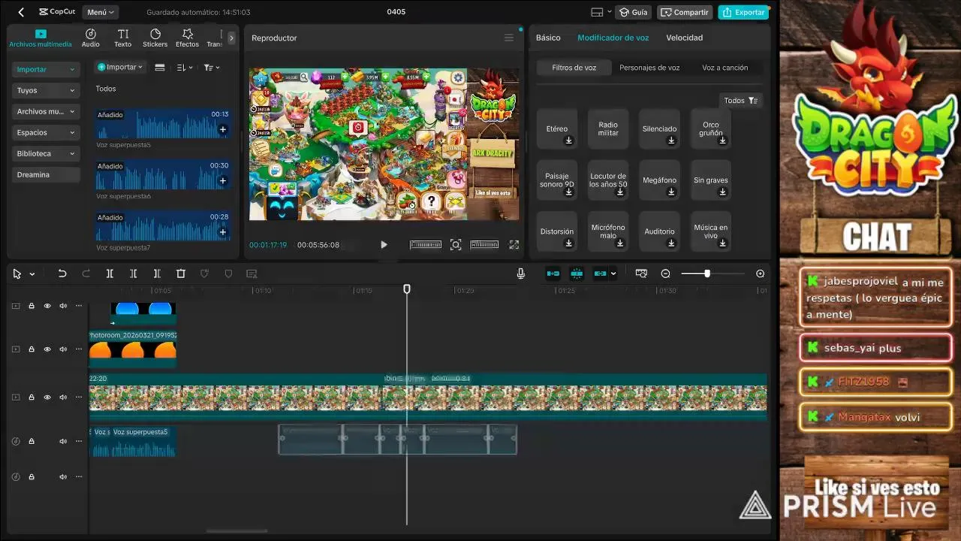
Task: Select the Modificador de voz tab
Action: point(613,38)
